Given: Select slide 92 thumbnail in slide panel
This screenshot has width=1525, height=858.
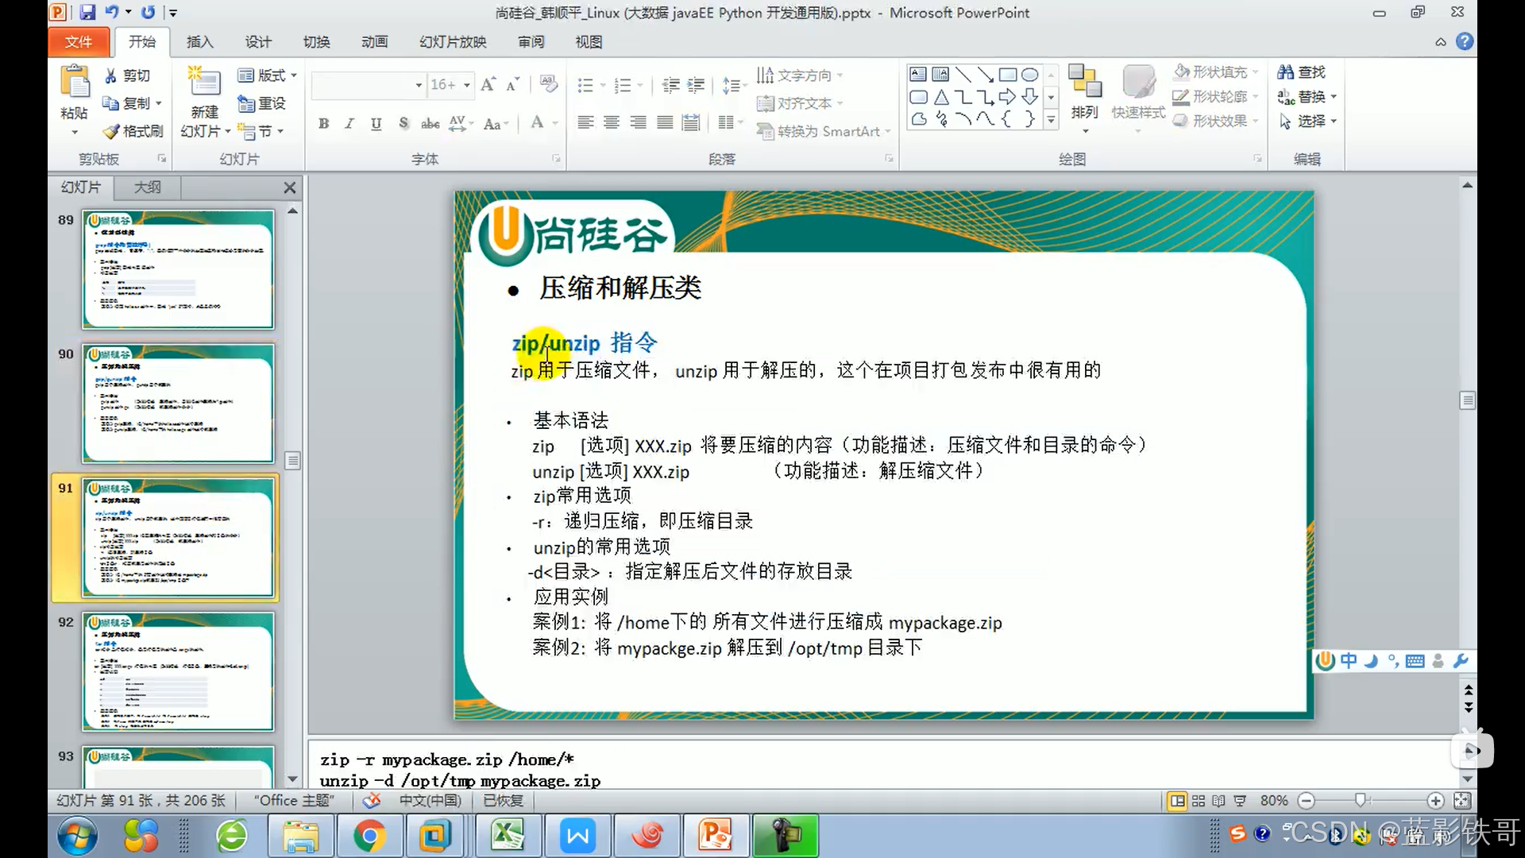Looking at the screenshot, I should click(178, 671).
